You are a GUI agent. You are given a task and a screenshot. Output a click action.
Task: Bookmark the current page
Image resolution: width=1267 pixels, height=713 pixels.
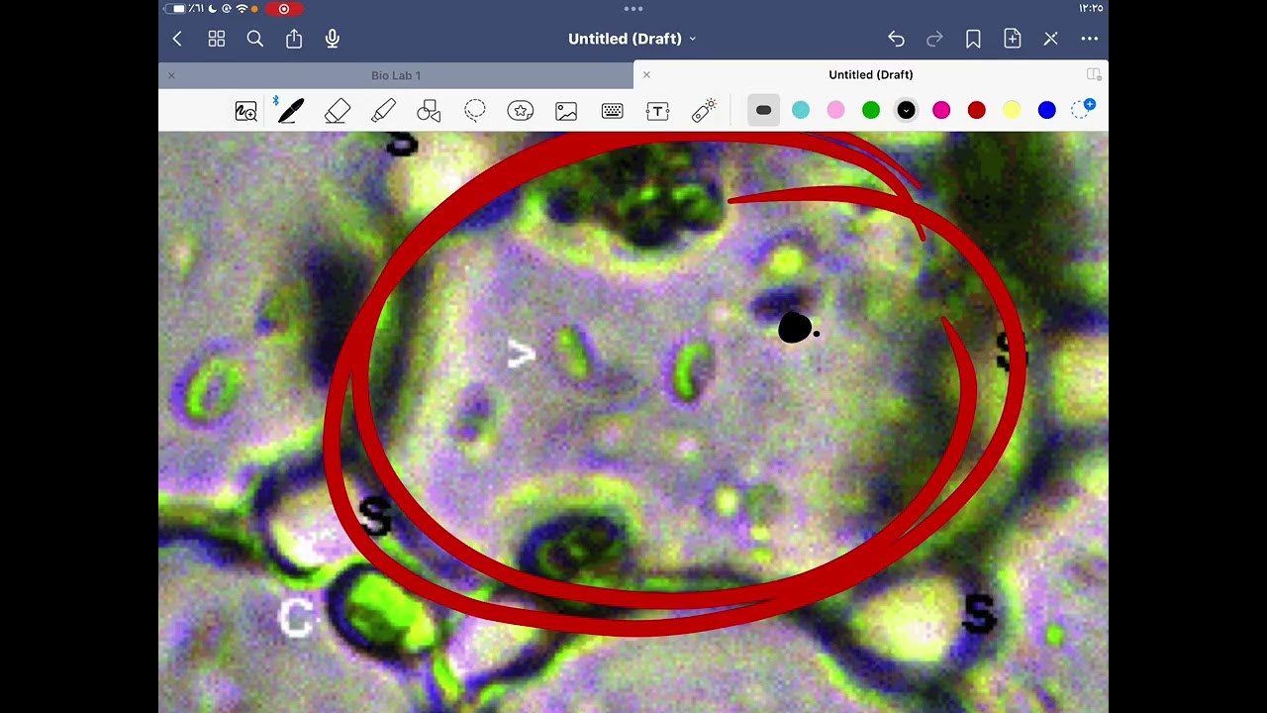click(973, 39)
